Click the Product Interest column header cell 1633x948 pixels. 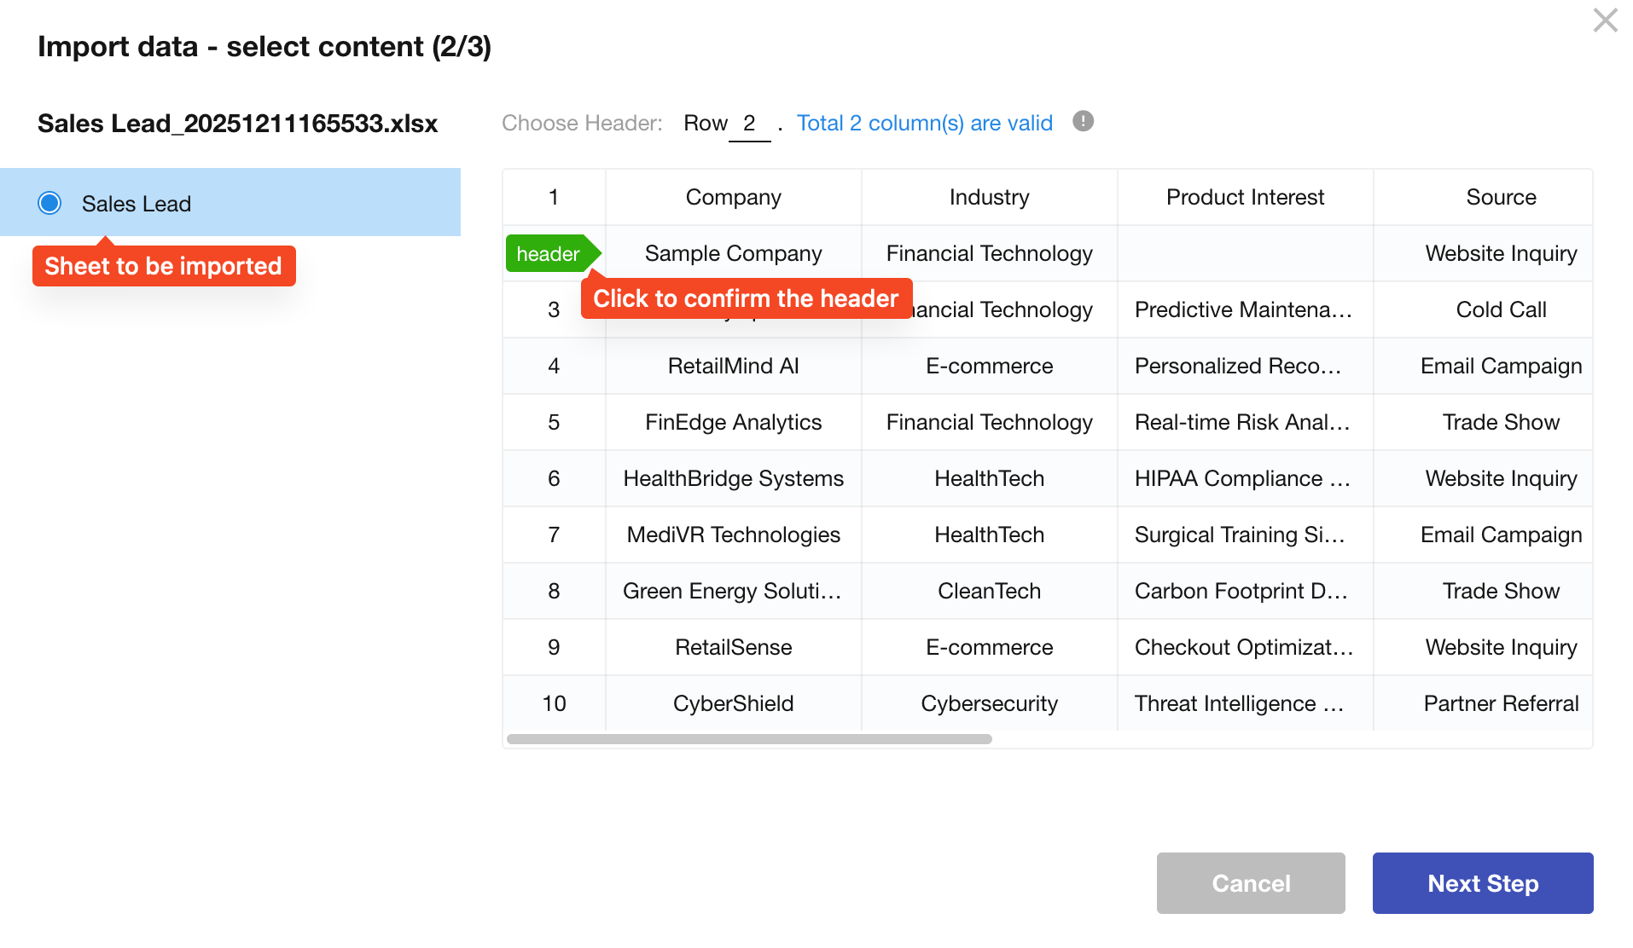(1245, 197)
